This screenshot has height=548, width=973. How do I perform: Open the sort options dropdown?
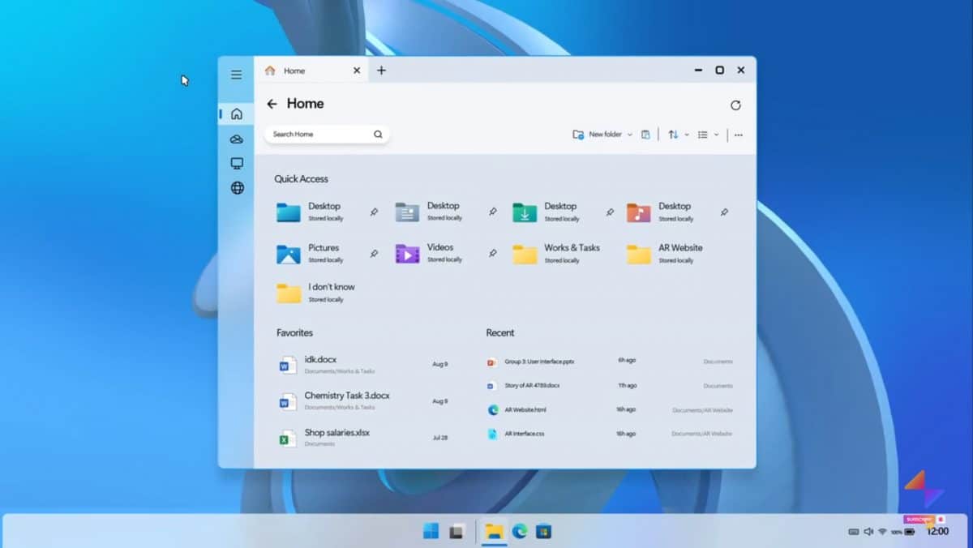pos(685,134)
